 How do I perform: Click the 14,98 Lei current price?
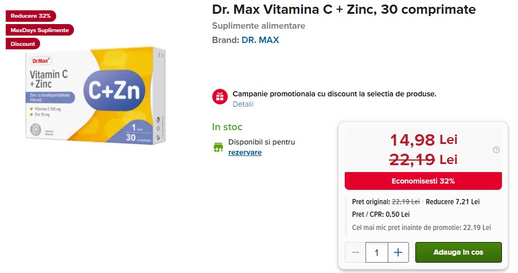[x=423, y=139]
